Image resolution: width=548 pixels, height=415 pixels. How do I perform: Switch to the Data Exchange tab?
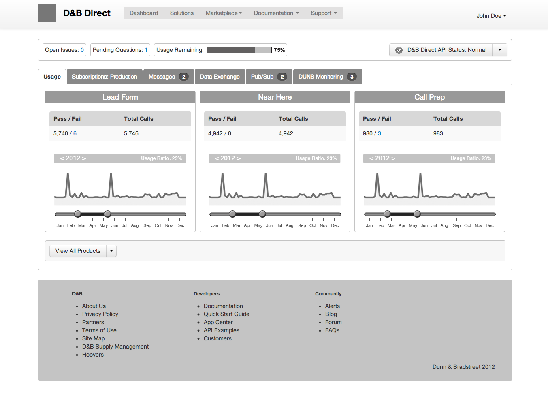click(220, 77)
